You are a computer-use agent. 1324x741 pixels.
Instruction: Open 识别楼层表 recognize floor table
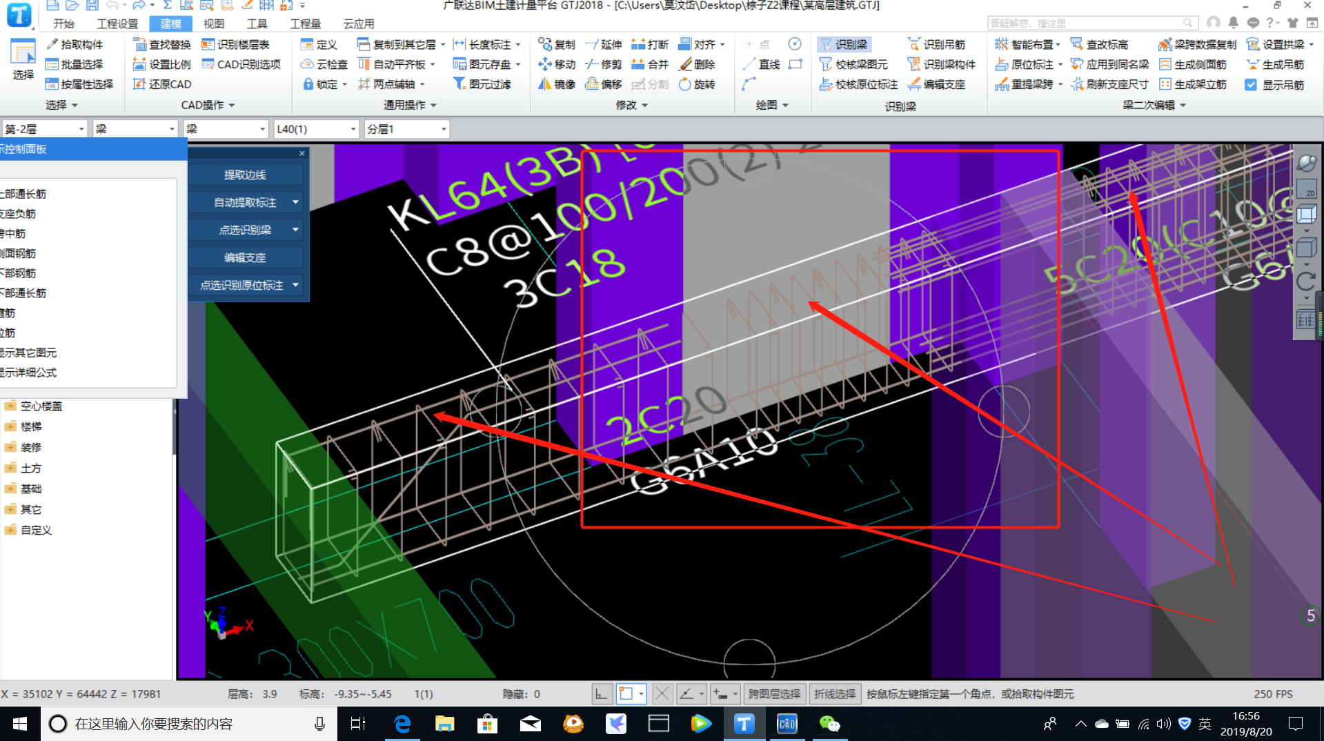click(x=235, y=44)
